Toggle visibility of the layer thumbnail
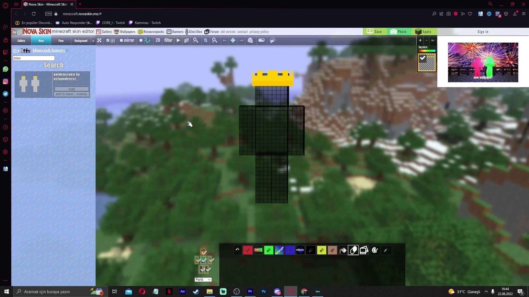Viewport: 529px width, 297px height. coord(423,58)
